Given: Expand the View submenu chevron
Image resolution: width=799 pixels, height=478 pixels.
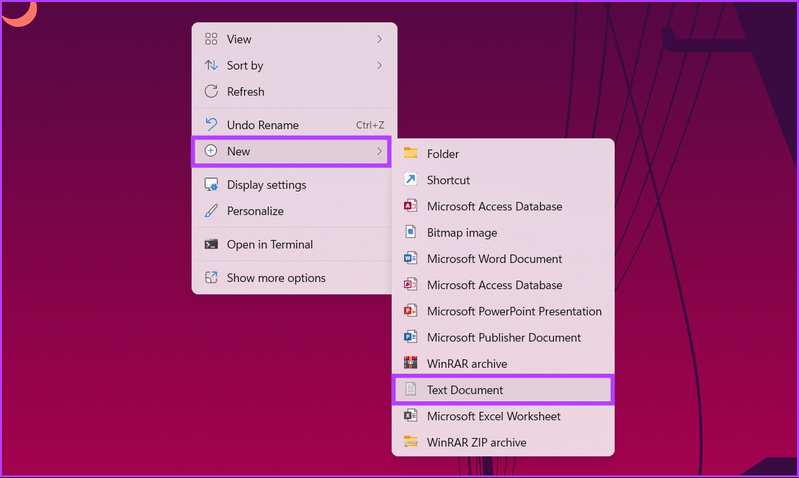Looking at the screenshot, I should 379,39.
